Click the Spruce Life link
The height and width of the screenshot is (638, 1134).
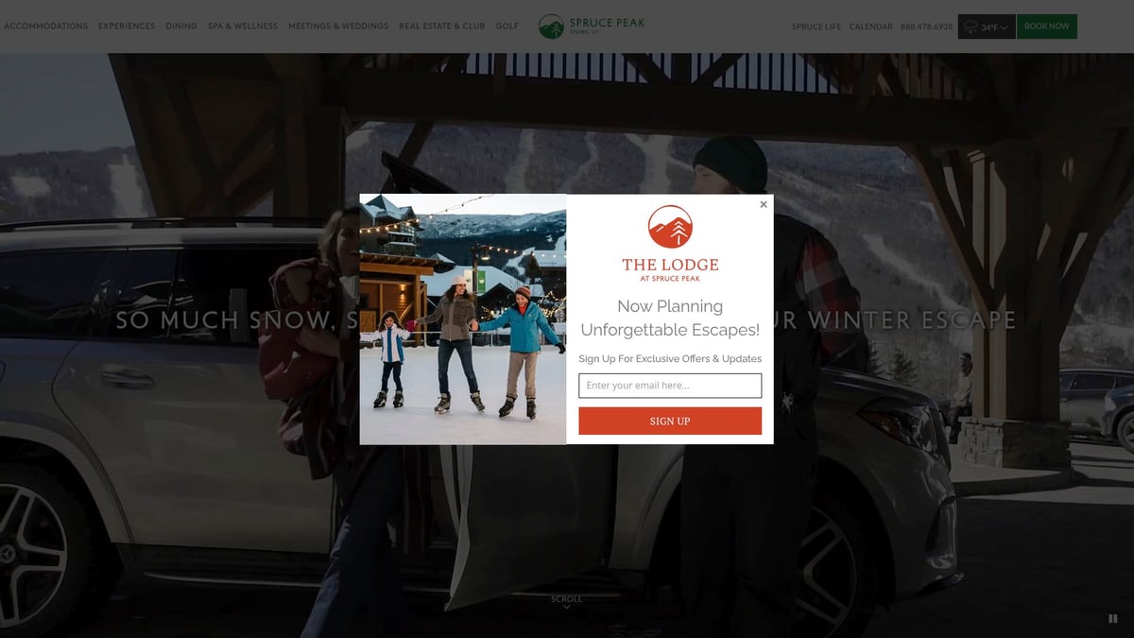pos(816,27)
